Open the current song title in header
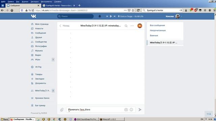Image resolution: width=216 pixels, height=121 pixels. 132,16
